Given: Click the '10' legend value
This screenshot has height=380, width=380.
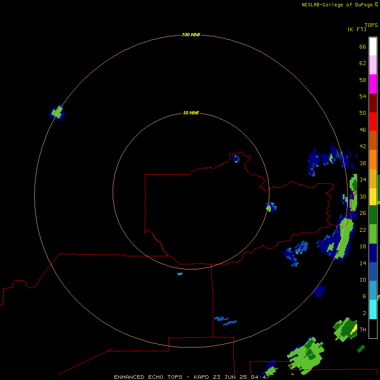Looking at the screenshot, I should point(363,280).
